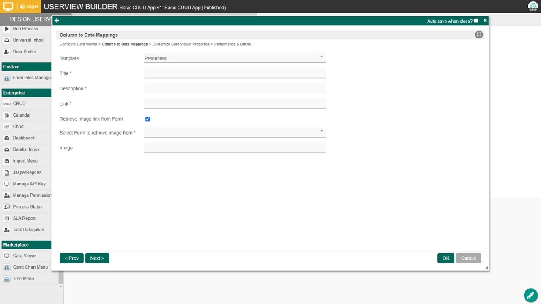Click the Manage Permission icon

pos(7,195)
